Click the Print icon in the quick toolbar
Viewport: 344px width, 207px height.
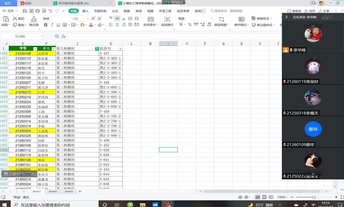coord(37,11)
